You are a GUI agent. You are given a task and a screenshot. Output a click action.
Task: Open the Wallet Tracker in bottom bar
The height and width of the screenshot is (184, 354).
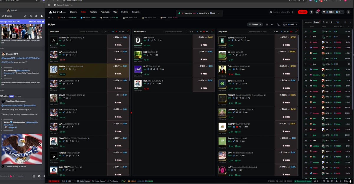point(84,181)
